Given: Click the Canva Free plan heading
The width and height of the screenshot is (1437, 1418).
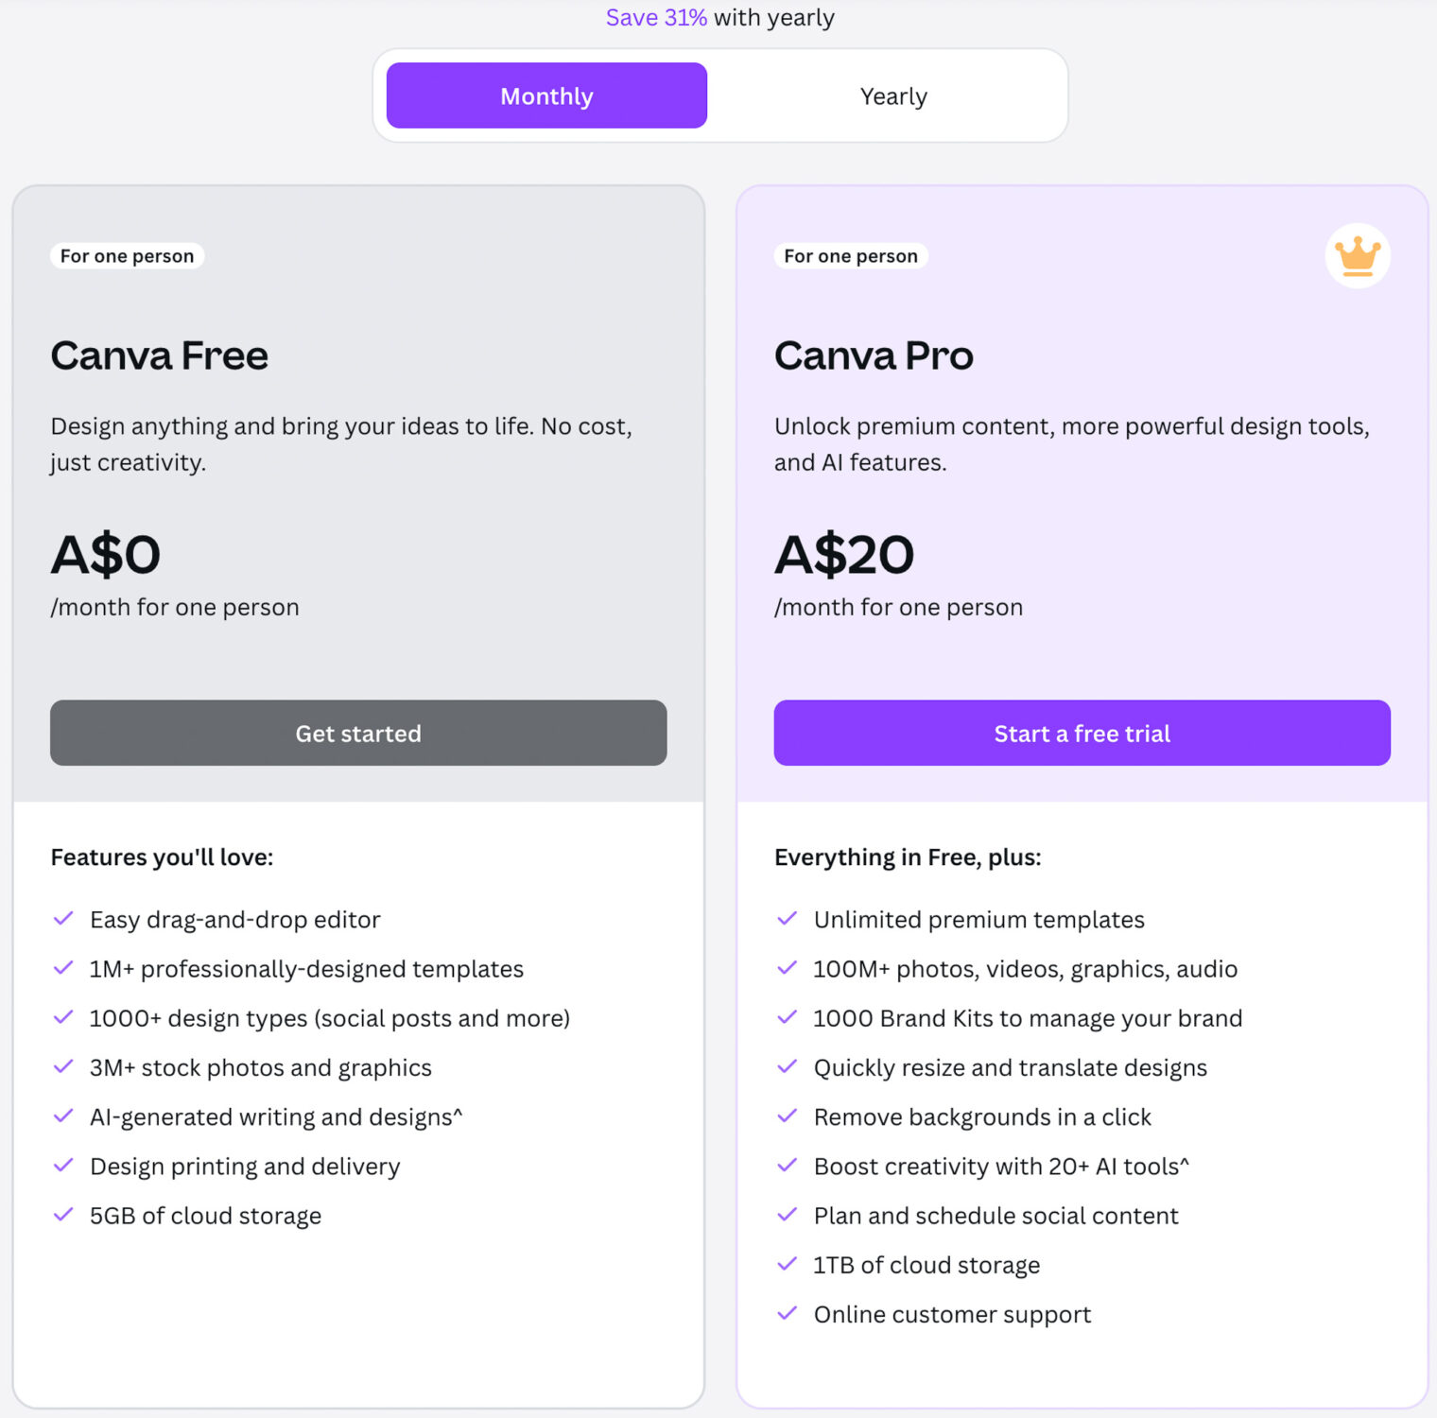Looking at the screenshot, I should point(160,356).
